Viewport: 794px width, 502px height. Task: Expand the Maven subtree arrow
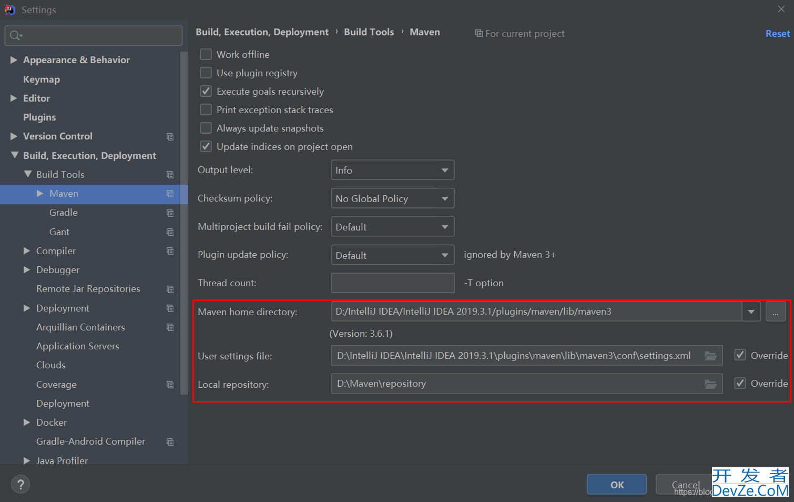point(40,194)
